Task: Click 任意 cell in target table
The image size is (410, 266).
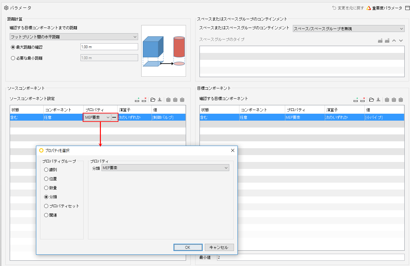Action: (262, 117)
